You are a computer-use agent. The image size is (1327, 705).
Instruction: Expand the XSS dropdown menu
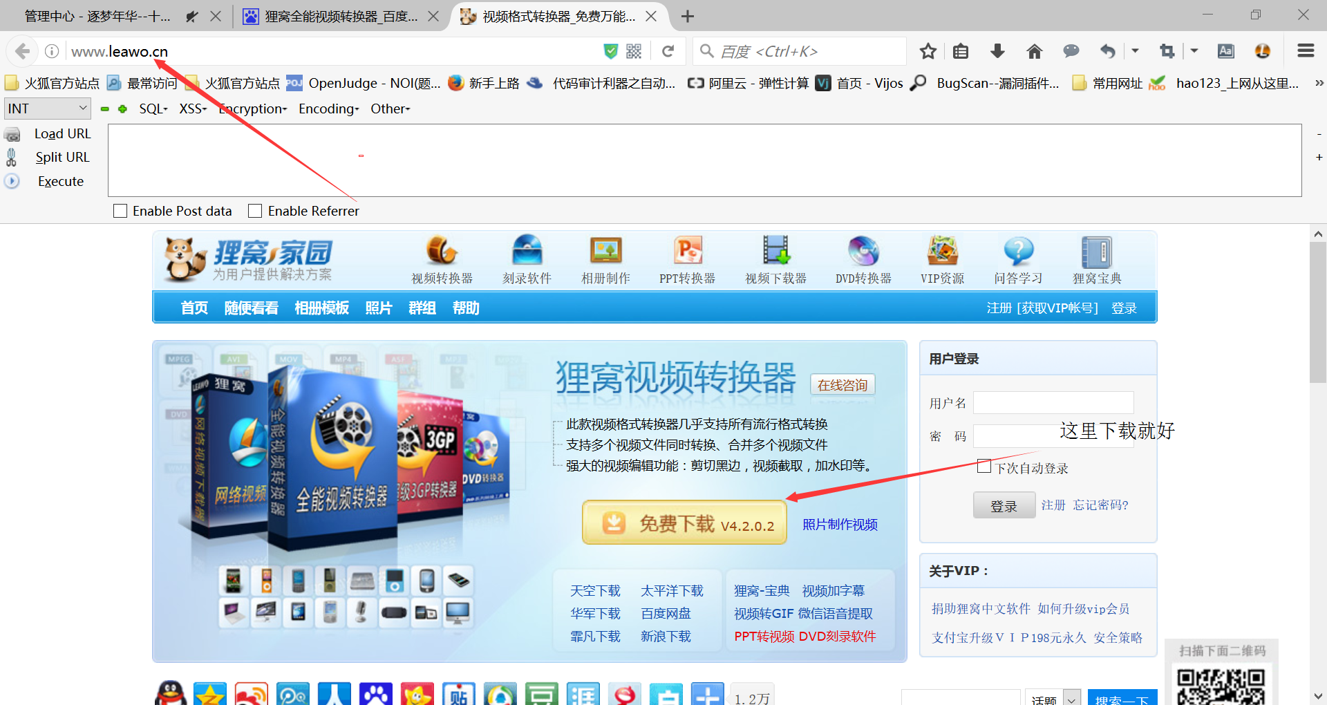[193, 109]
